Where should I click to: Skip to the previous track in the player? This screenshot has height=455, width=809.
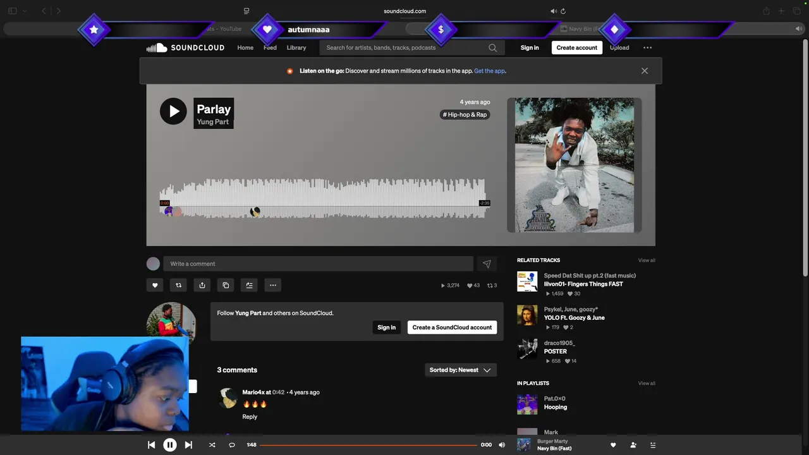(152, 445)
